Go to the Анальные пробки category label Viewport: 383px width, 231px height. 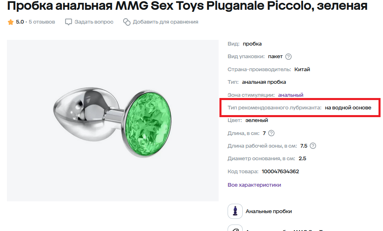(268, 211)
